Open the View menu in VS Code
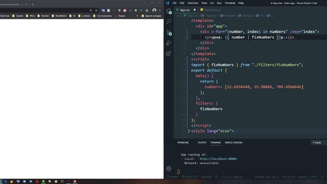Screen dimensions: 327x184 (204, 3)
